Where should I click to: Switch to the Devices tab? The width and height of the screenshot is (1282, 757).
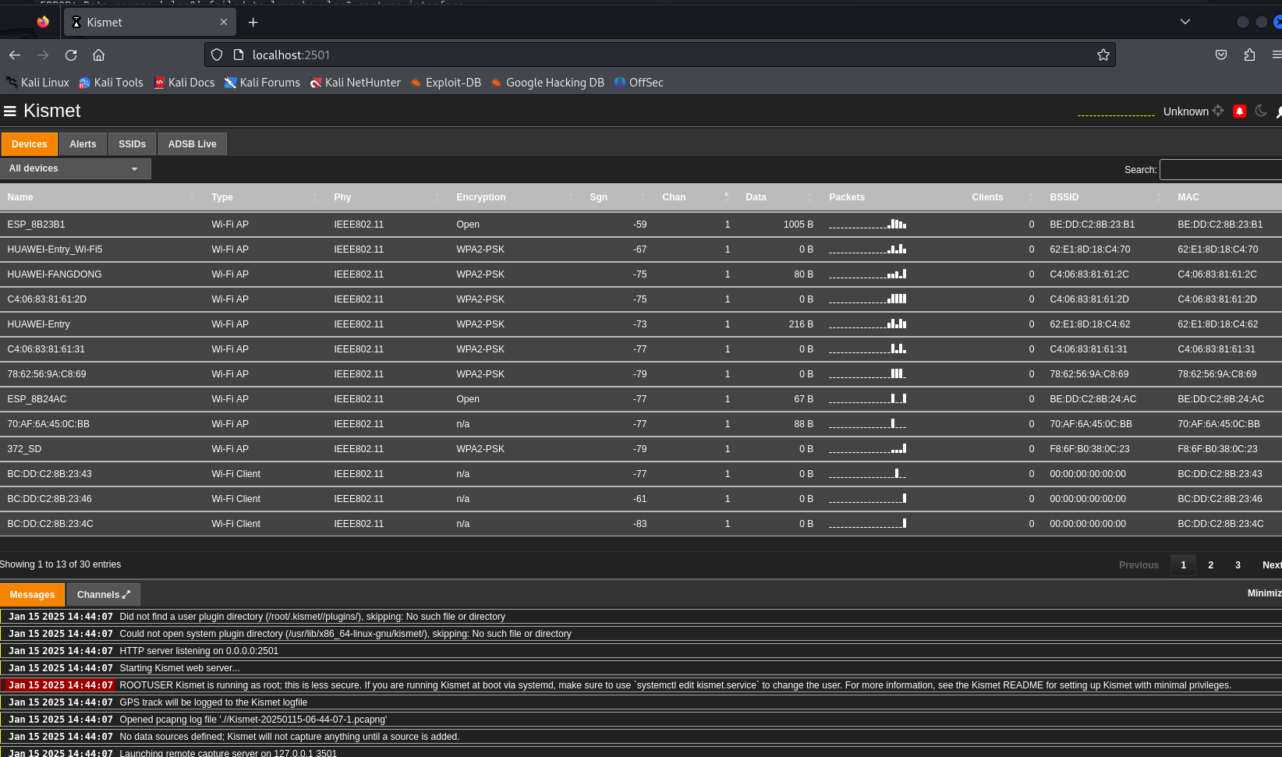pyautogui.click(x=30, y=144)
